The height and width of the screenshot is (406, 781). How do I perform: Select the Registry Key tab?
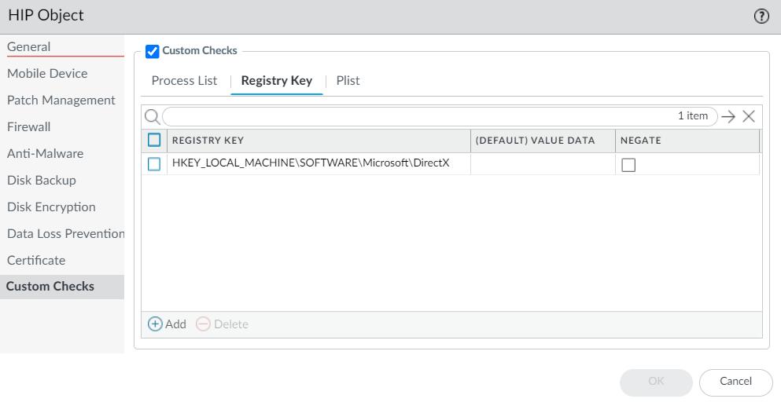coord(277,81)
